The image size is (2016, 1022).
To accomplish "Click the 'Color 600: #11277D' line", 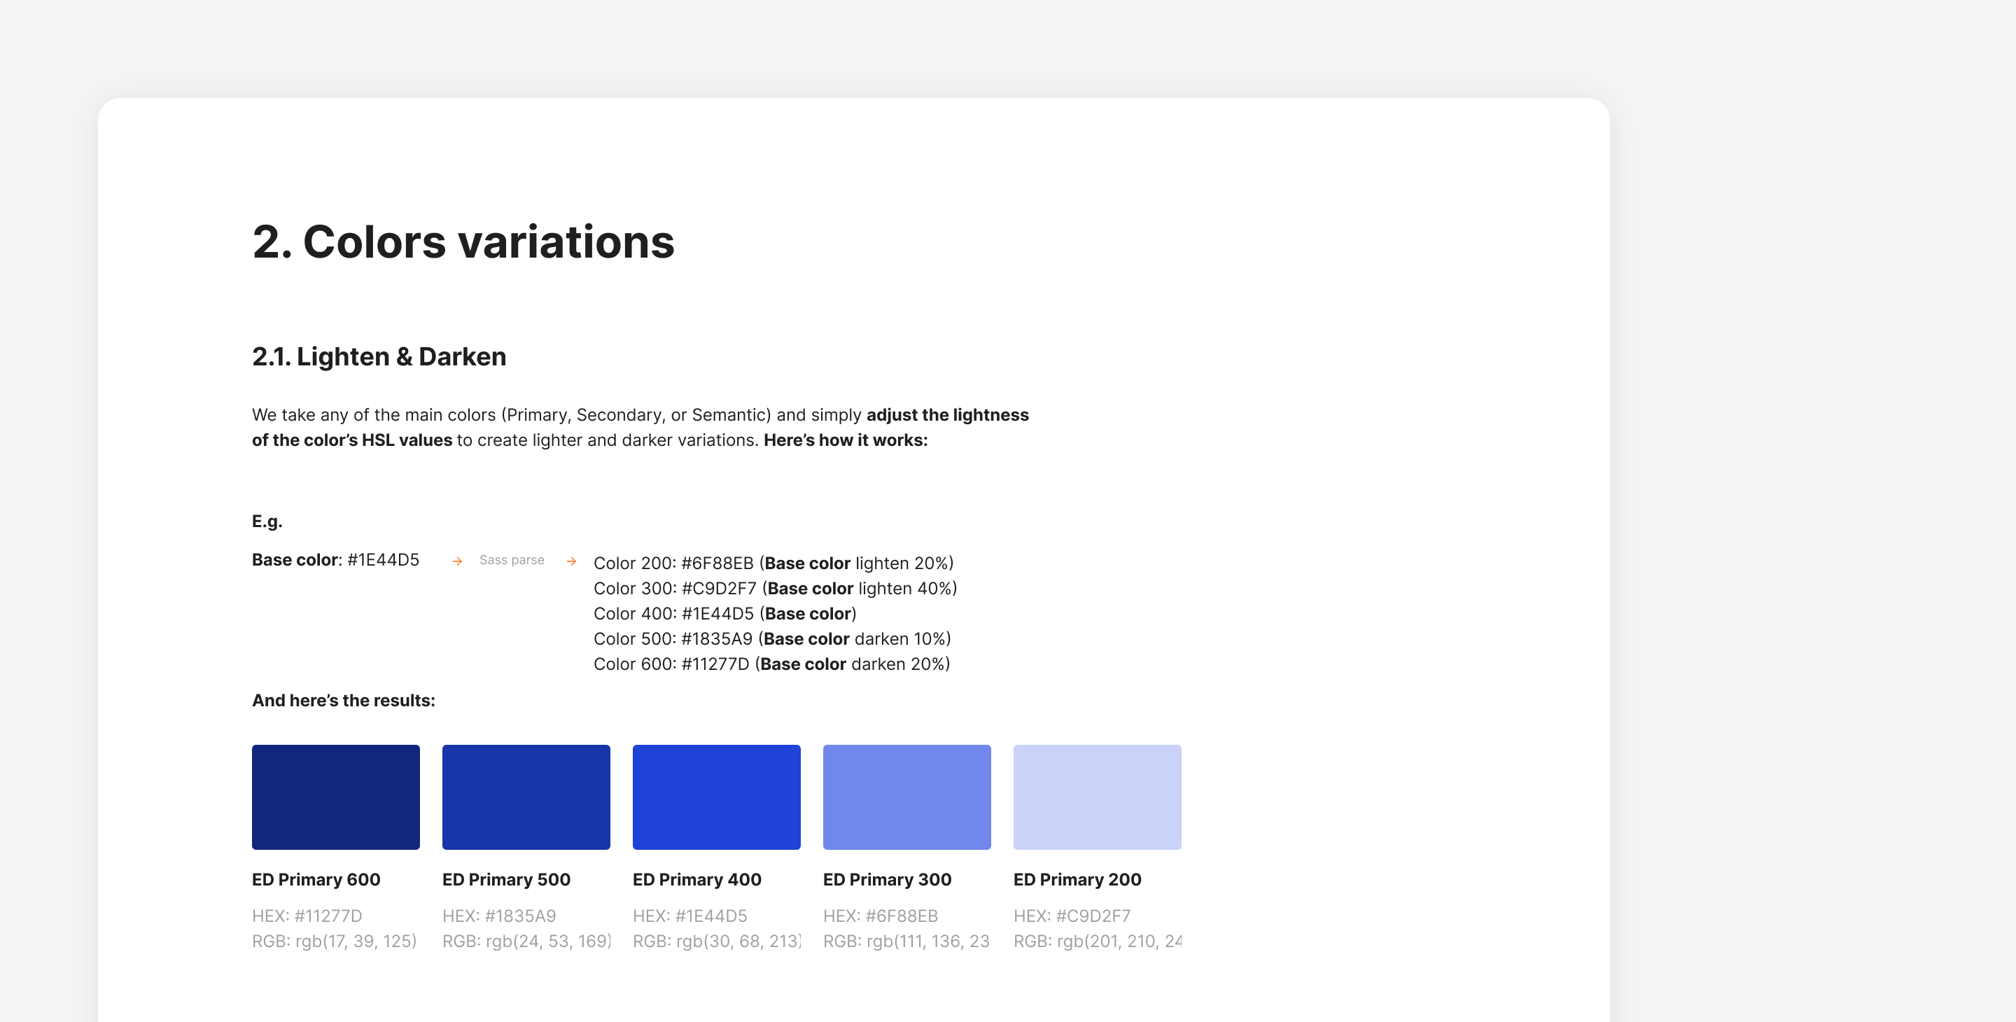I will pos(771,664).
